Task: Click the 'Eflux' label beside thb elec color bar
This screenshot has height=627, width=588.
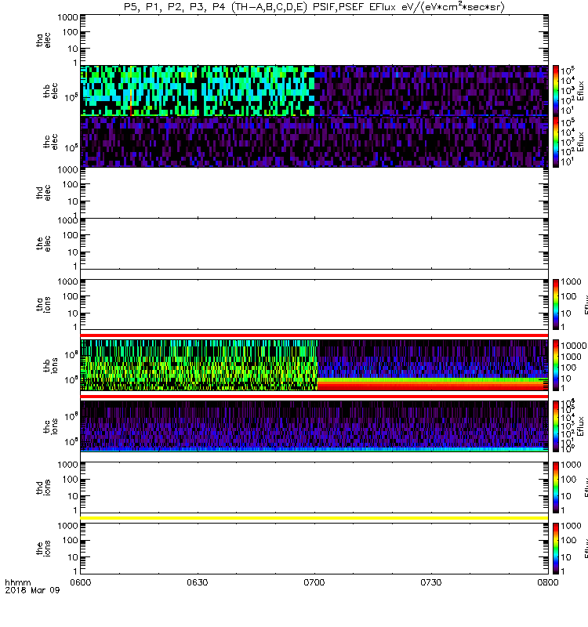Action: tap(580, 91)
